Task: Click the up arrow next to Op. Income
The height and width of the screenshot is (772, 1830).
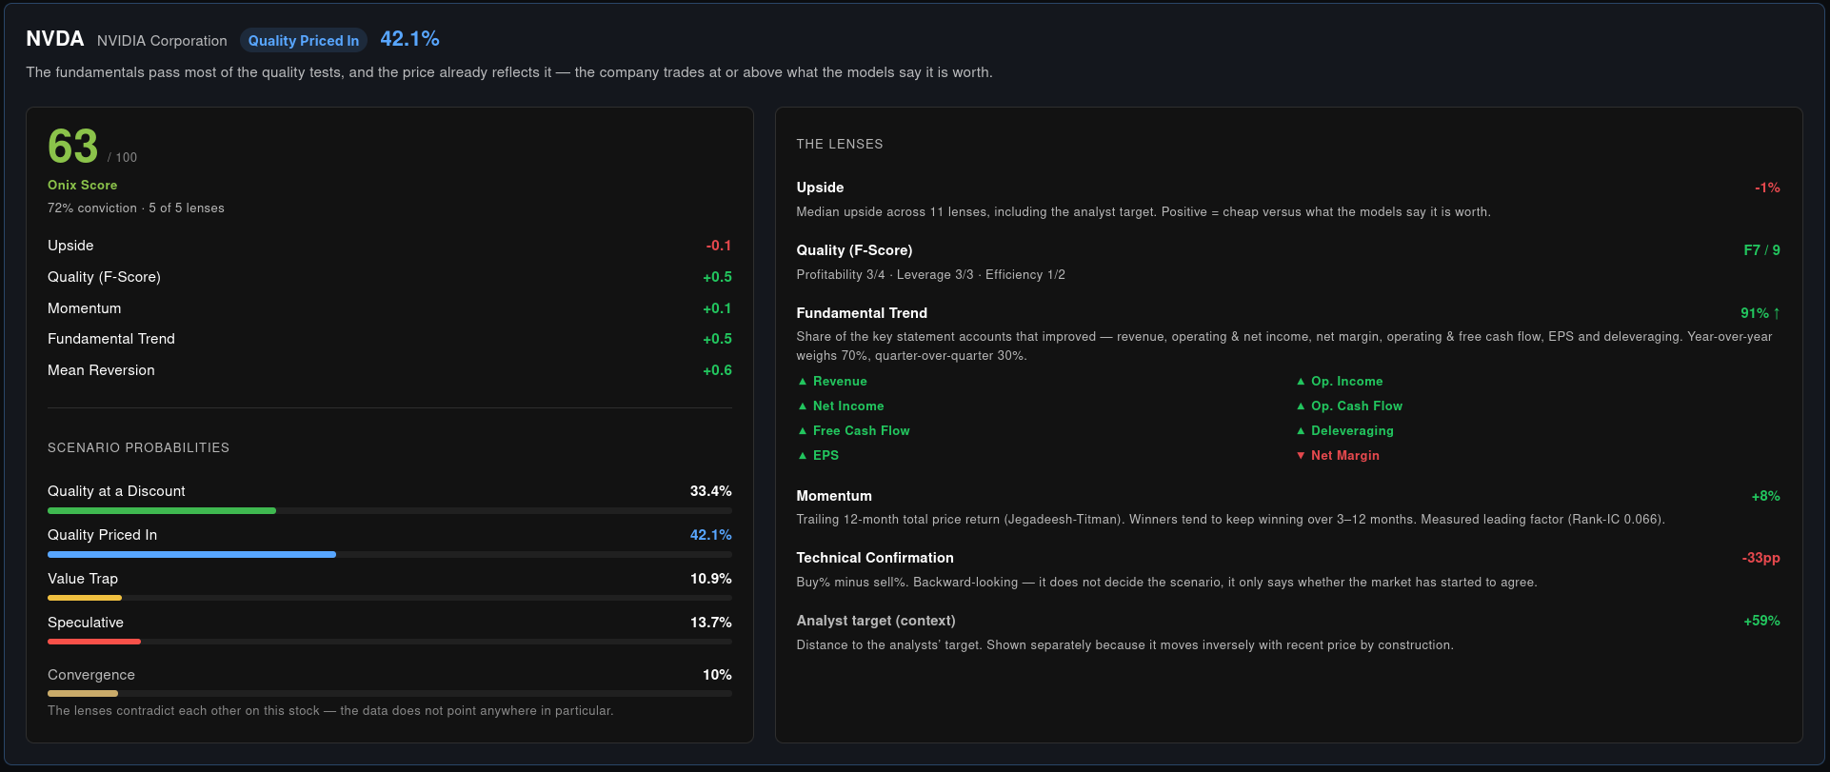Action: [1301, 382]
